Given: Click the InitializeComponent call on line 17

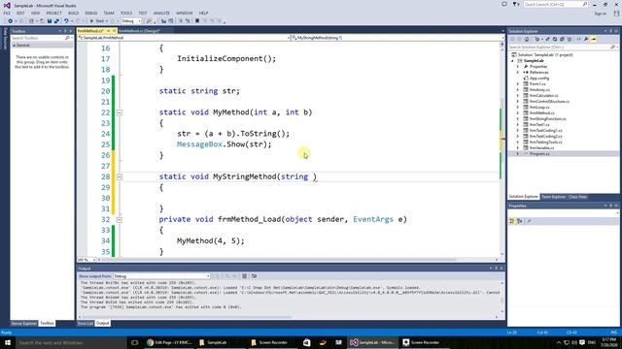Looking at the screenshot, I should 226,58.
